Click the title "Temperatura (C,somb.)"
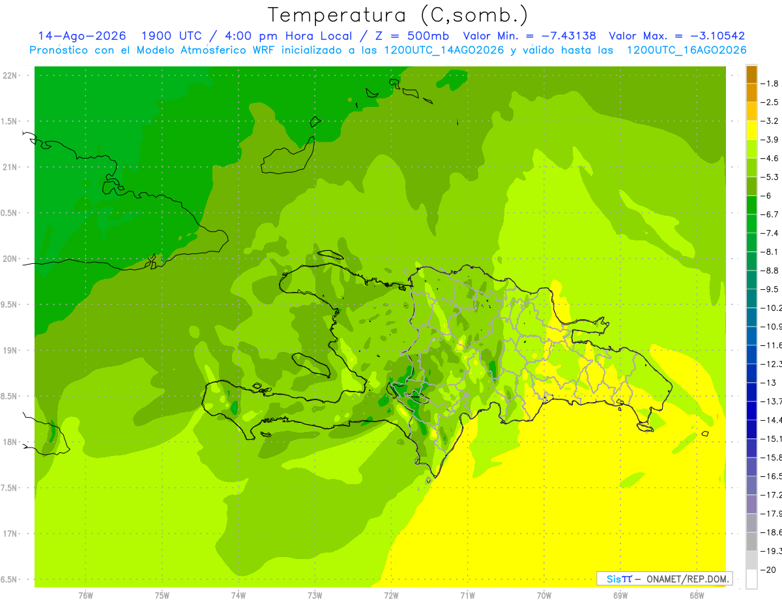This screenshot has width=782, height=604. [398, 15]
